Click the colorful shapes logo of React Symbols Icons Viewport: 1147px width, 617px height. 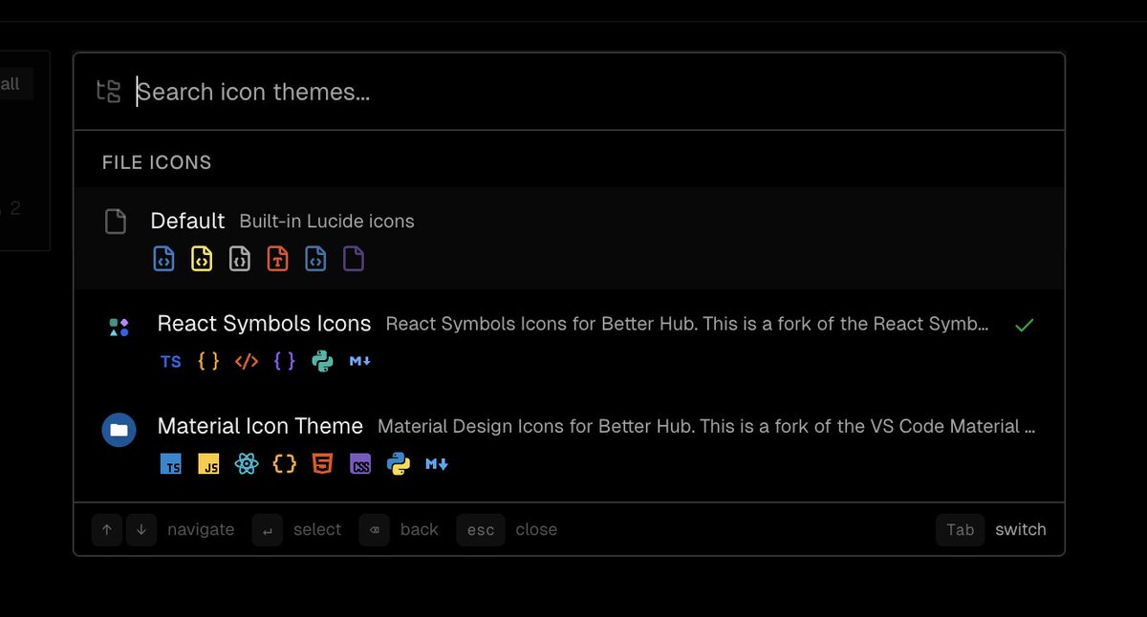coord(119,327)
